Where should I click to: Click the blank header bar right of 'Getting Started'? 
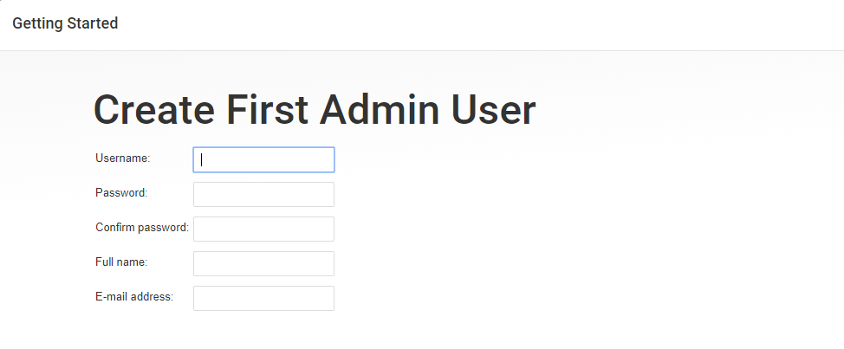(477, 24)
